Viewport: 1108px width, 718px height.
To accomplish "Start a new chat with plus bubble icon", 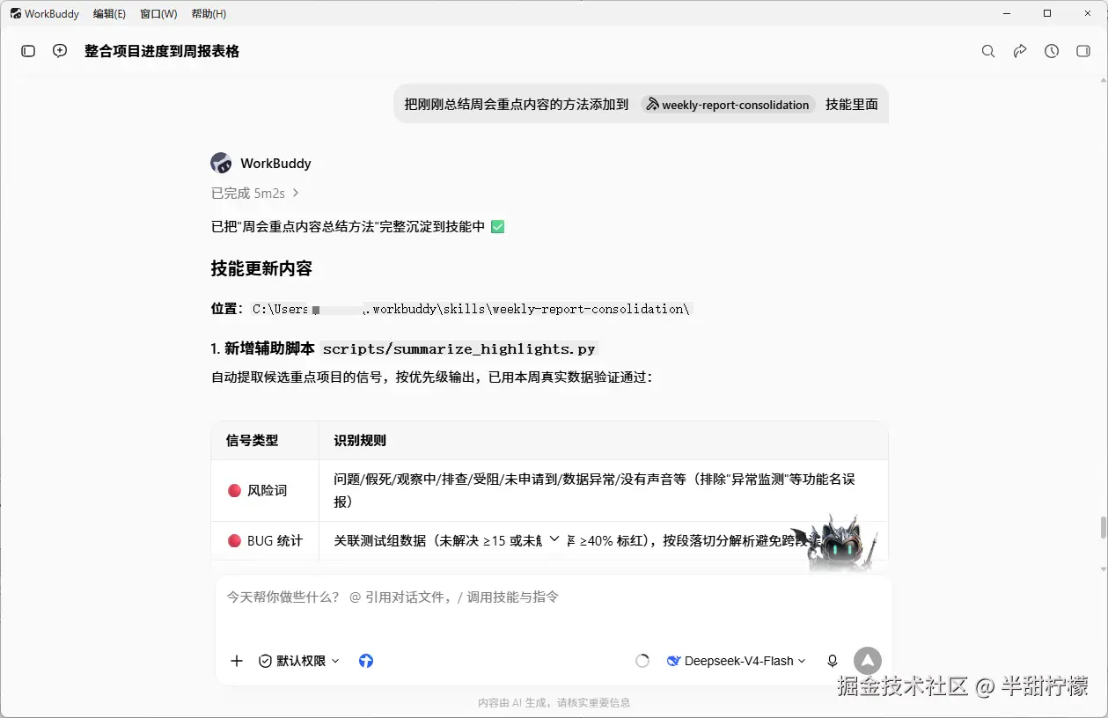I will pyautogui.click(x=60, y=51).
